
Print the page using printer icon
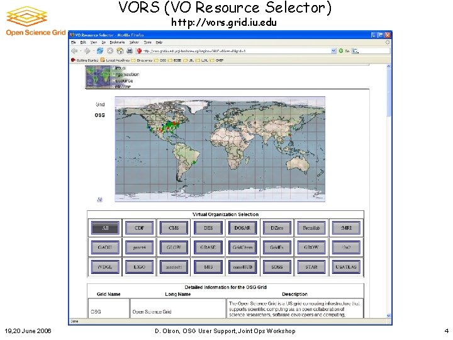pos(130,51)
